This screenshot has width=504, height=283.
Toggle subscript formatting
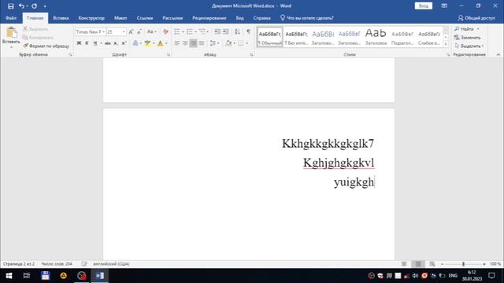tap(116, 43)
